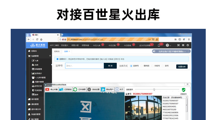Go to 控制台 in the sidebar
Image resolution: width=217 pixels, height=120 pixels.
point(32,51)
